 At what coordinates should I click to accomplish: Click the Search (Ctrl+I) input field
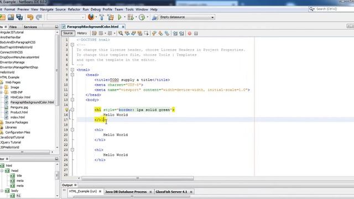(x=332, y=9)
